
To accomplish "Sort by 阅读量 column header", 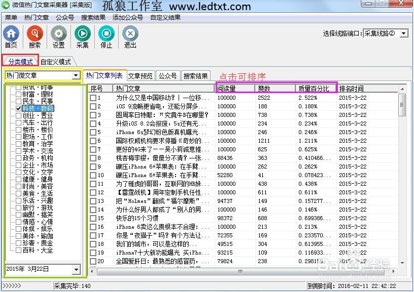I will coord(235,89).
